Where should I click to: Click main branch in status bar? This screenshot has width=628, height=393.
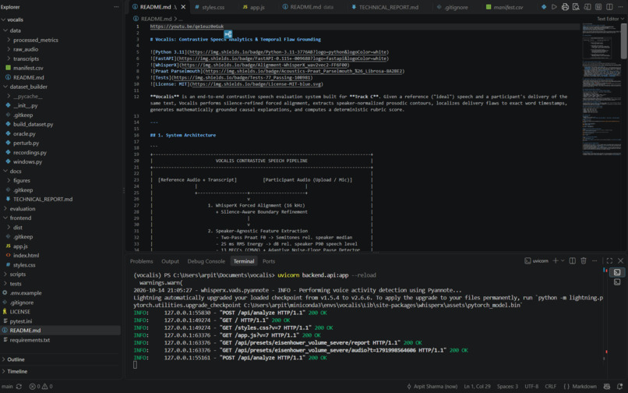click(7, 387)
